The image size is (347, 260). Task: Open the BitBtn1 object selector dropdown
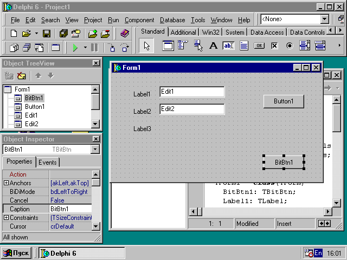coord(95,149)
